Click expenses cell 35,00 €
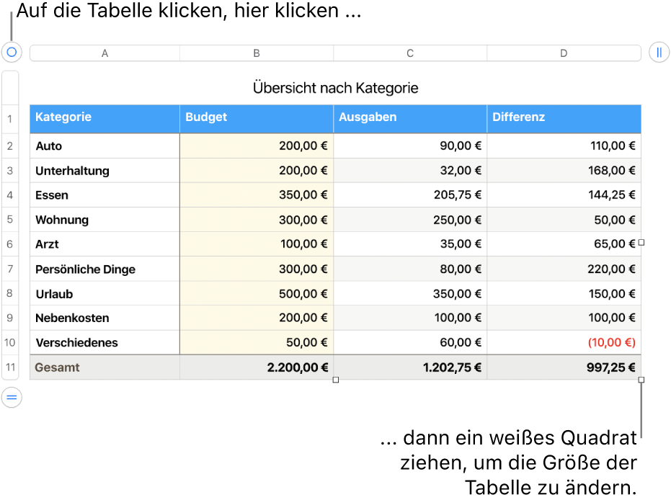Screen dimensions: 671x500 [410, 244]
